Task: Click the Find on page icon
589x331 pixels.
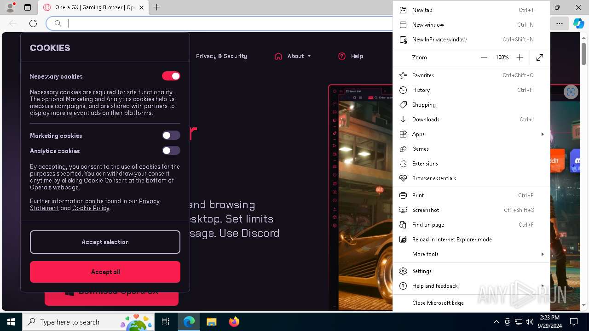Action: click(403, 225)
